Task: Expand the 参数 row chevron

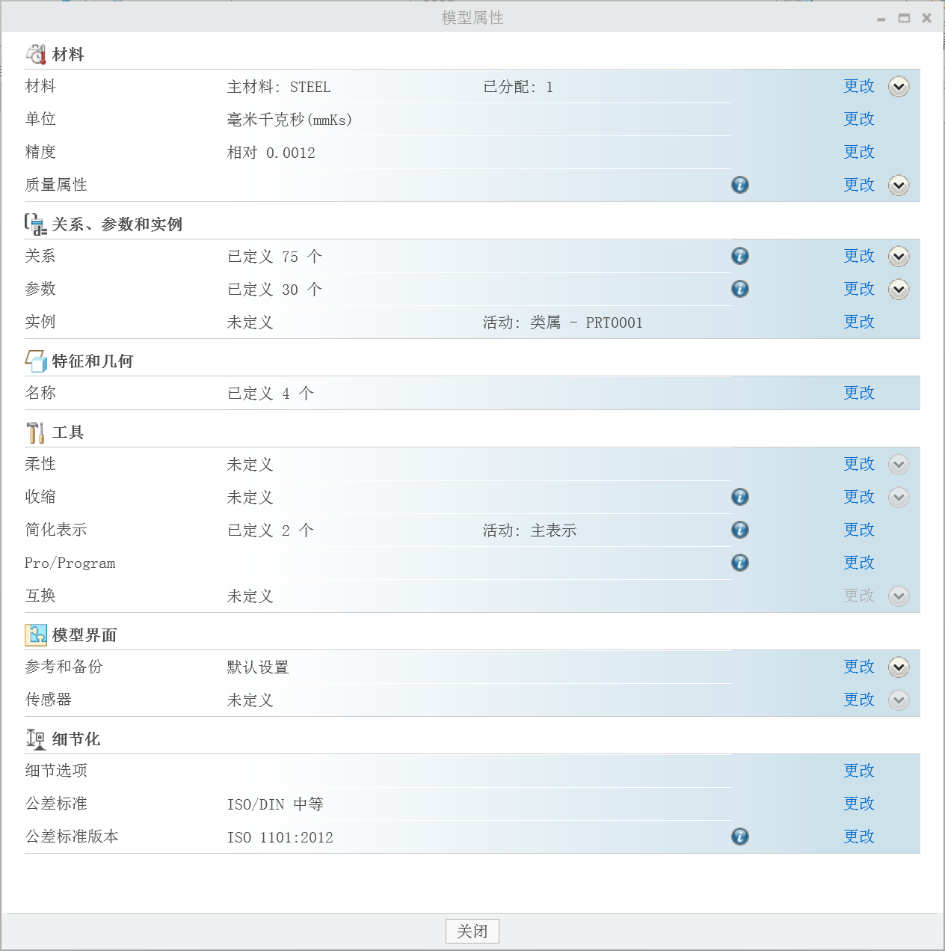Action: [898, 290]
